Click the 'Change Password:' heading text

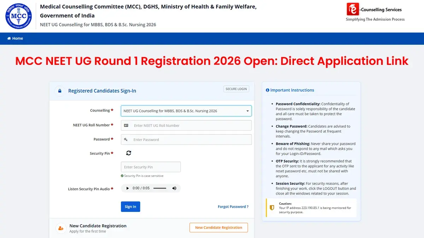click(x=291, y=126)
